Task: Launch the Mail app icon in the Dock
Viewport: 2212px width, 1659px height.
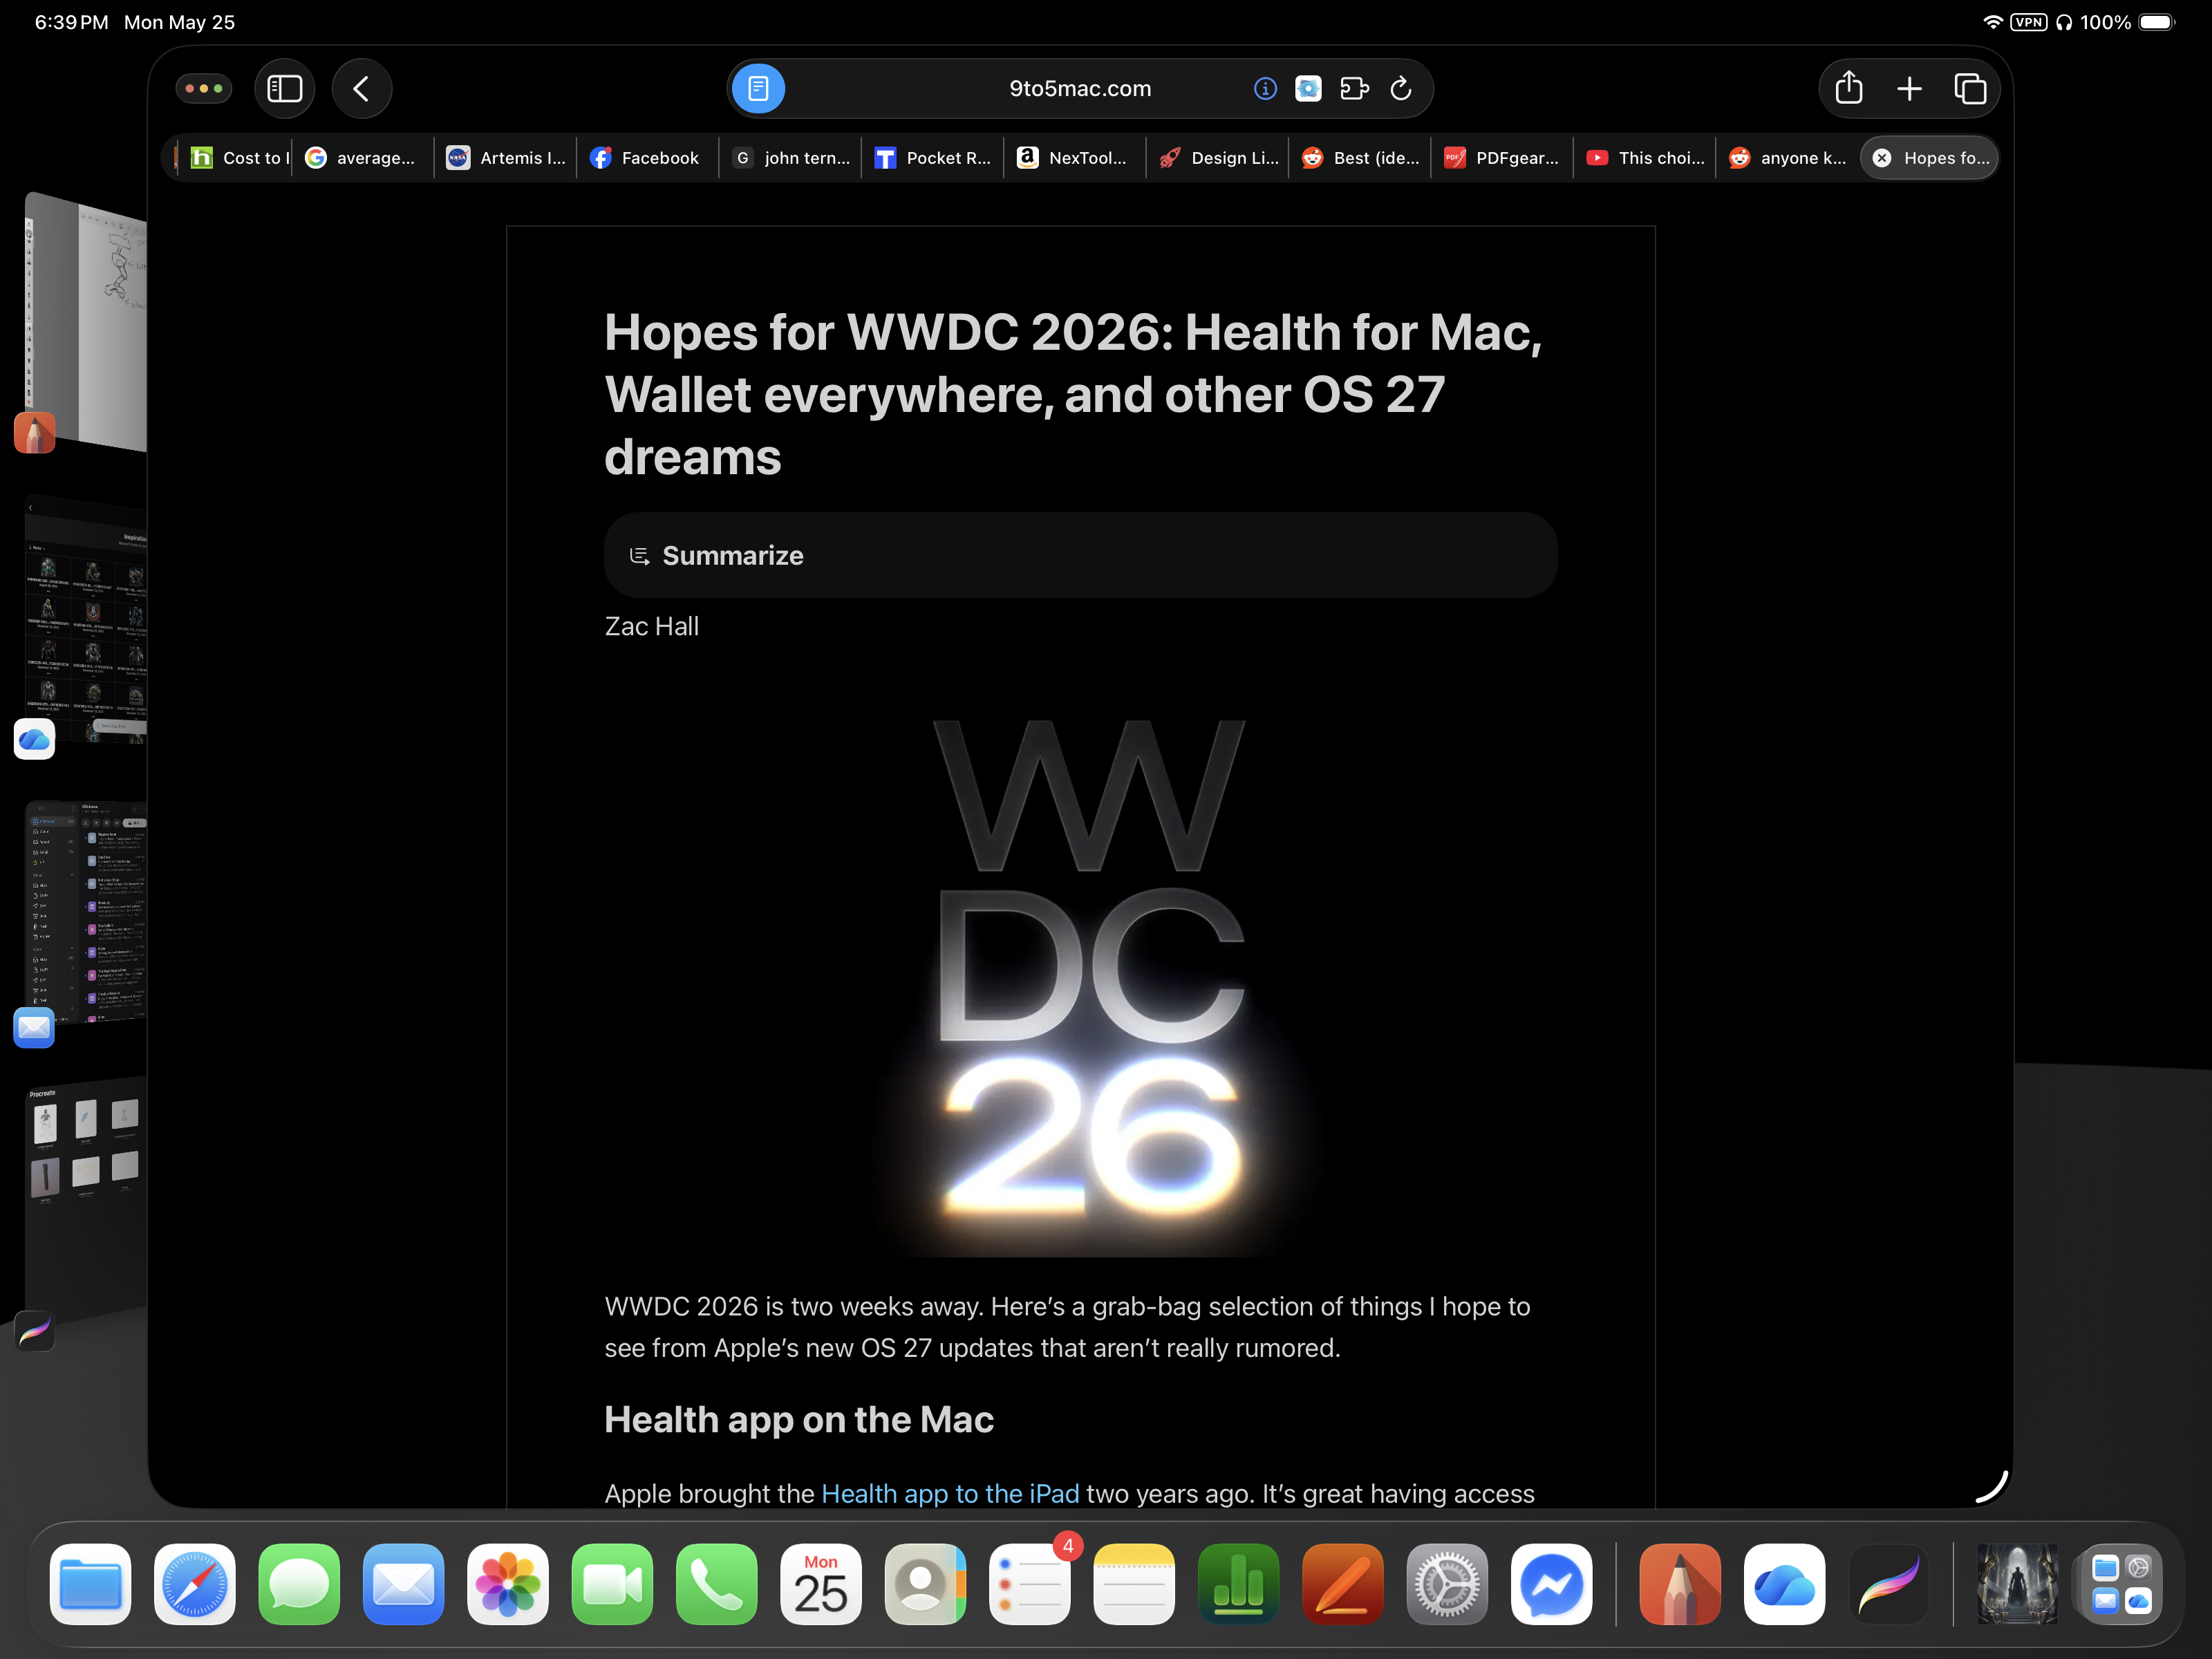Action: (x=404, y=1585)
